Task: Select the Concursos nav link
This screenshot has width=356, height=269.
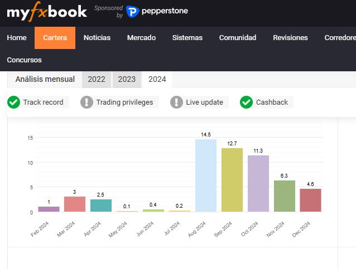Action: point(24,60)
